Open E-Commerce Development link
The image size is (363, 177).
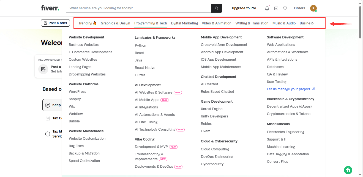click(x=90, y=52)
